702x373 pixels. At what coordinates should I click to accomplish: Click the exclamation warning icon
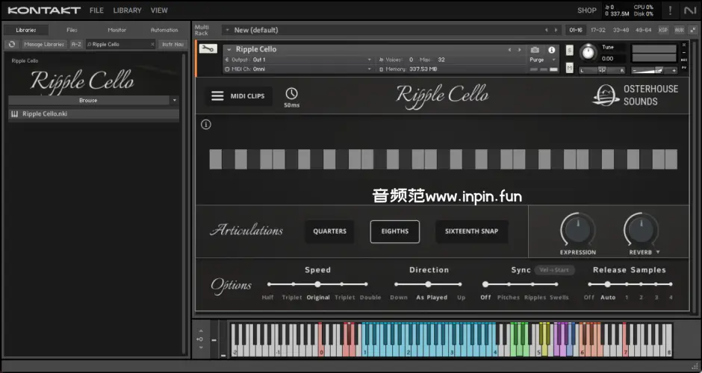pos(670,10)
